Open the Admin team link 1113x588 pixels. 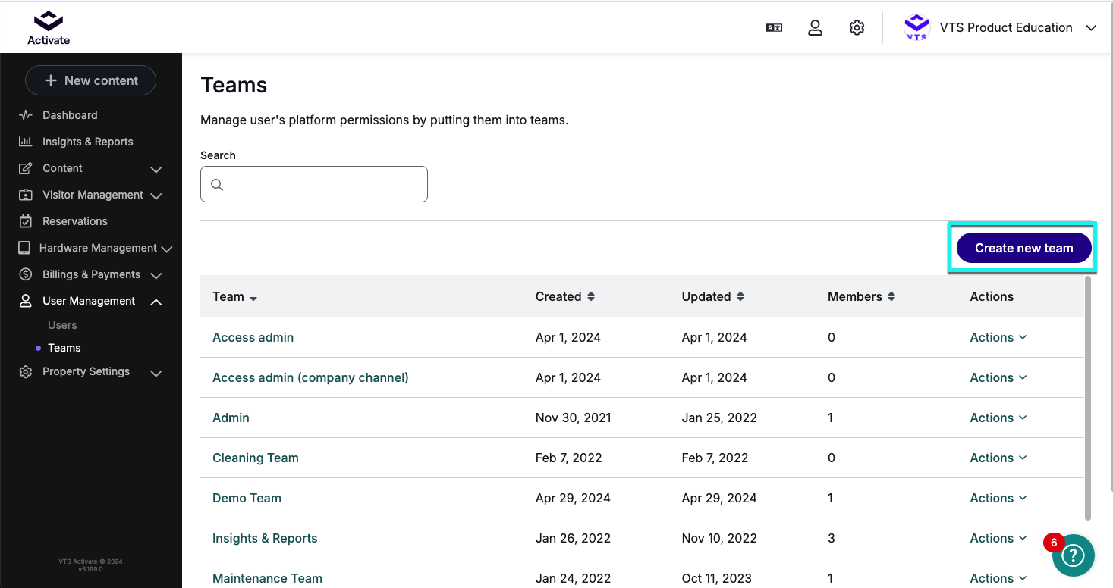click(231, 418)
